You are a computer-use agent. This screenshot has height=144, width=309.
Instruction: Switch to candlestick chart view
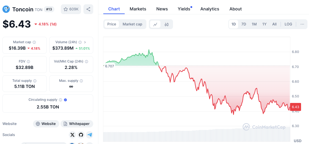[167, 24]
